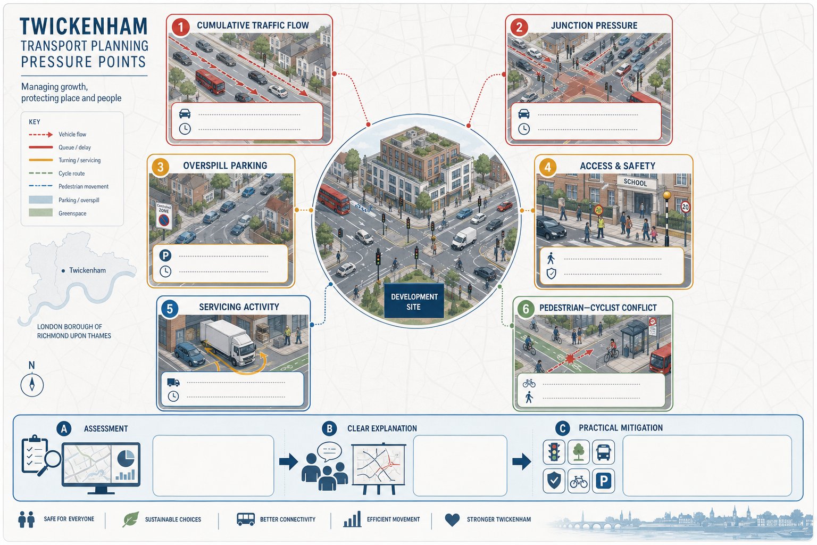This screenshot has height=545, width=817.
Task: Click the Cumulative Traffic Flow street illustration
Action: coord(249,67)
